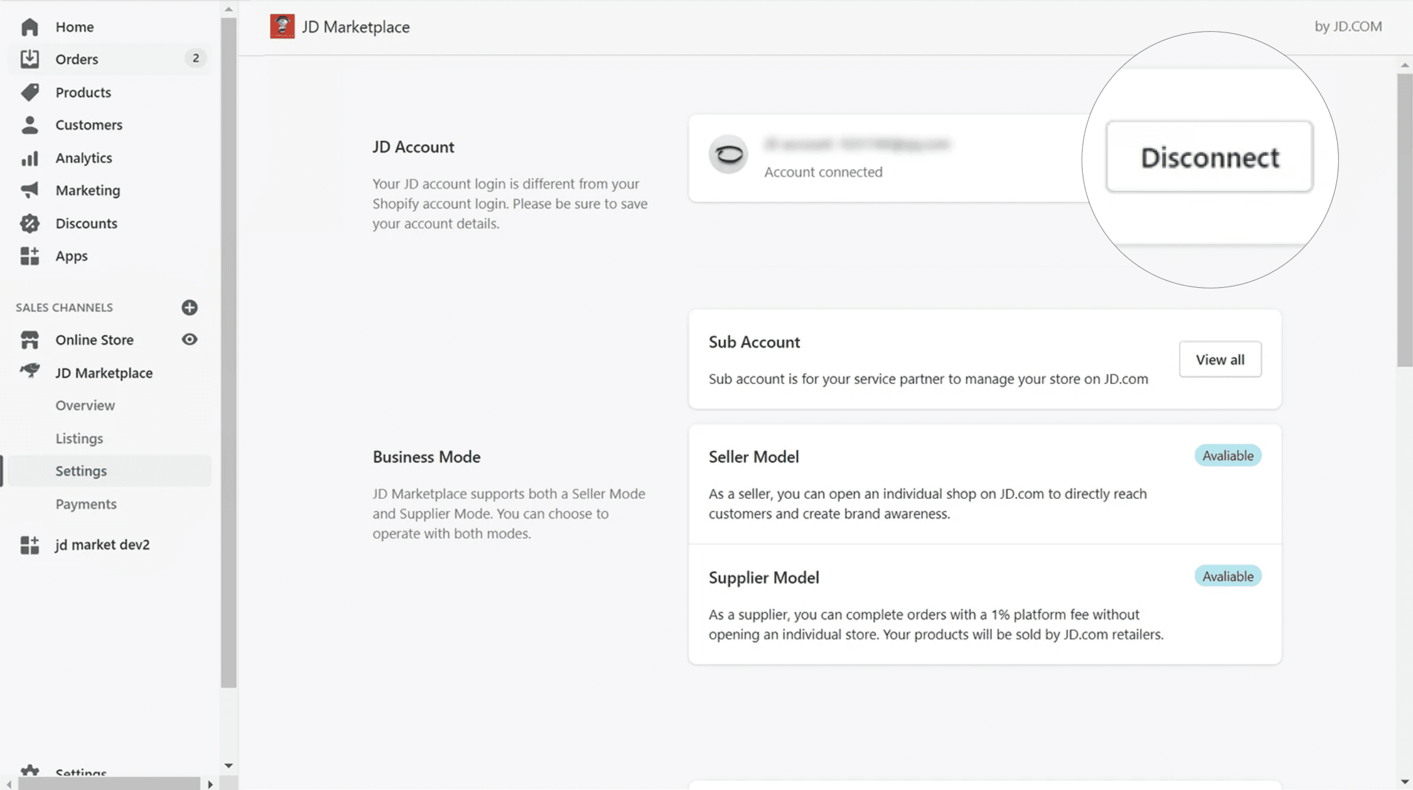
Task: Click the Analytics bar chart icon
Action: (29, 158)
